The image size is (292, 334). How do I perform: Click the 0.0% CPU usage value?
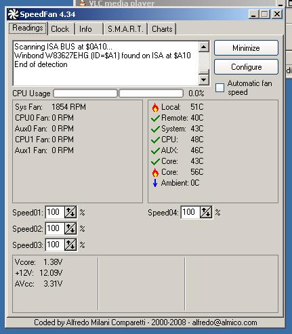click(x=196, y=93)
